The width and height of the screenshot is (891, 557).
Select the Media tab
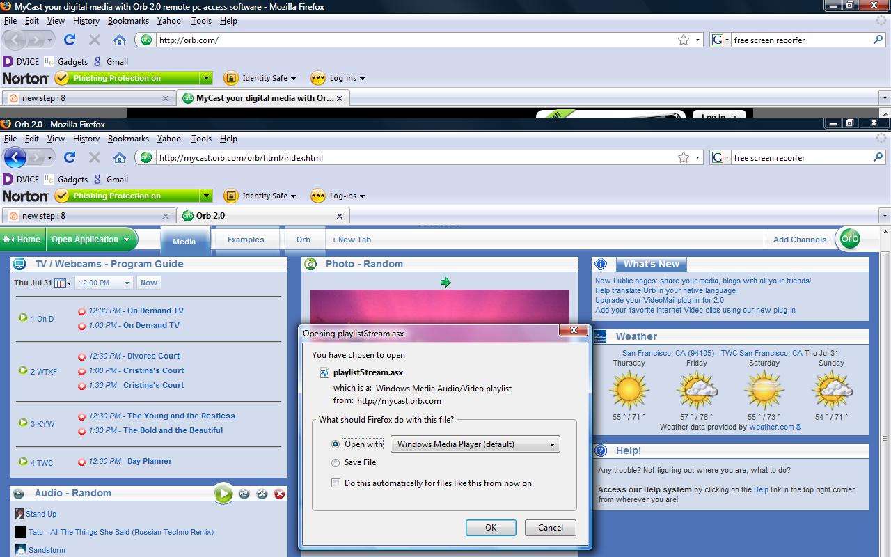point(184,241)
